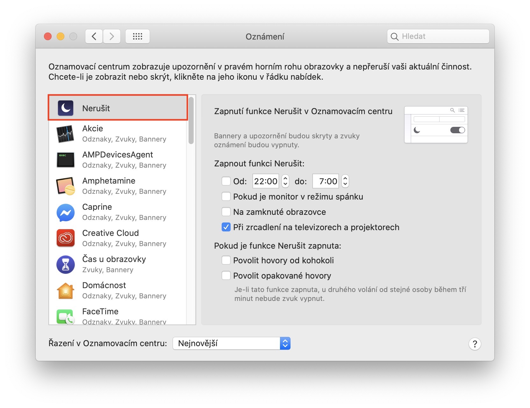Viewport: 530px width, 408px height.
Task: Click the Creative Cloud app icon
Action: tap(66, 238)
